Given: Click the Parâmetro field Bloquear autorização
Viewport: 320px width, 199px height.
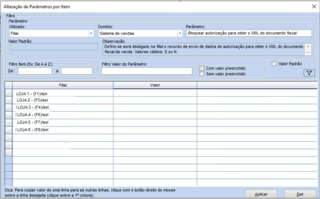Looking at the screenshot, I should (249, 33).
